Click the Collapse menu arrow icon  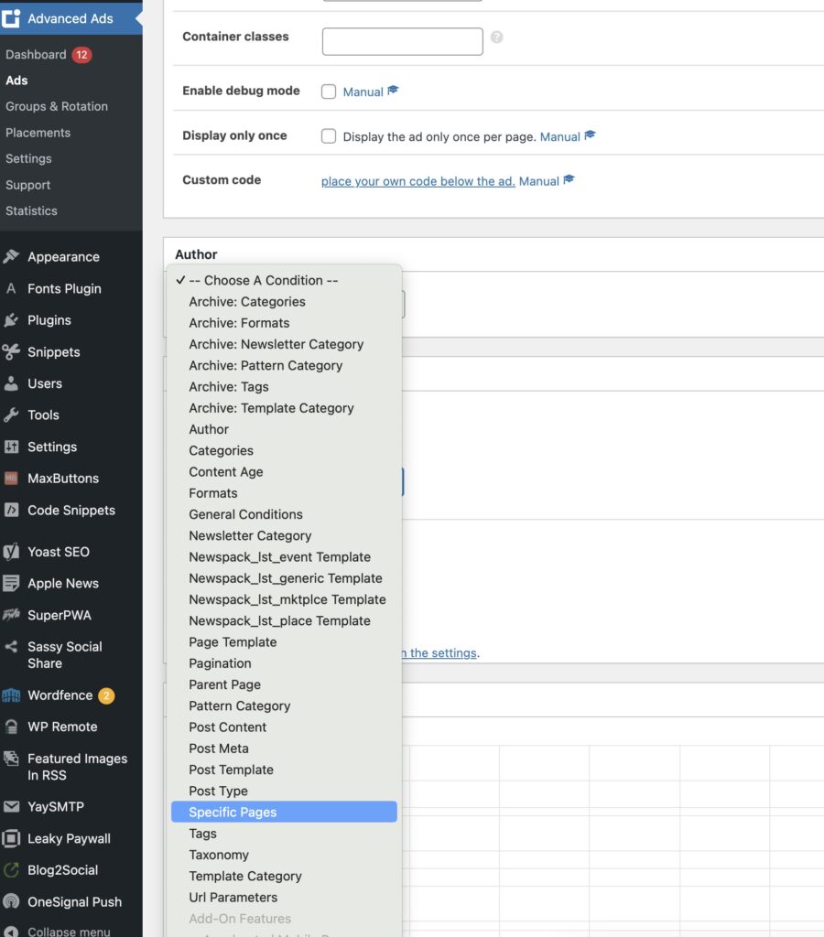coord(11,931)
